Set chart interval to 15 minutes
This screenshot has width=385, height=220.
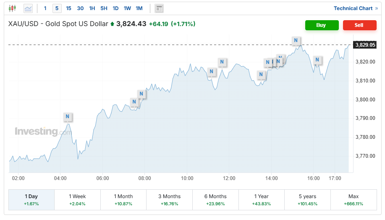(x=68, y=8)
